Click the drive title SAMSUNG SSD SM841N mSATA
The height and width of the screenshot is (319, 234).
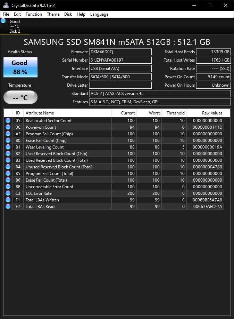click(117, 42)
